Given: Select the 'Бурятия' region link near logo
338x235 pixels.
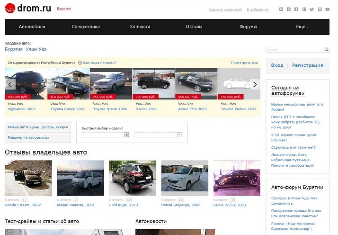Looking at the screenshot, I should point(64,9).
